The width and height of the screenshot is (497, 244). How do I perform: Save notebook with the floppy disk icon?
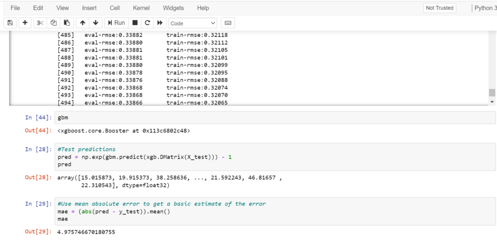tap(10, 23)
